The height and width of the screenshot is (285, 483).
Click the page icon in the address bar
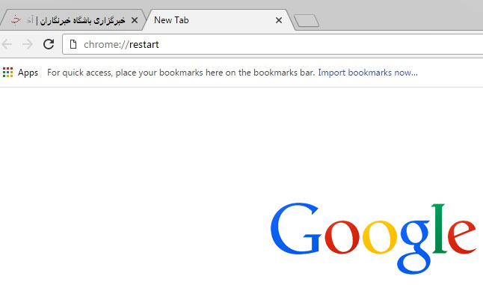coord(73,44)
